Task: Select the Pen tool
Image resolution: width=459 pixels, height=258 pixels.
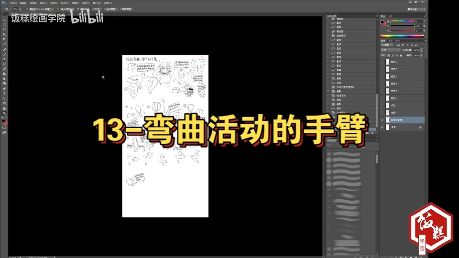Action: click(x=4, y=89)
